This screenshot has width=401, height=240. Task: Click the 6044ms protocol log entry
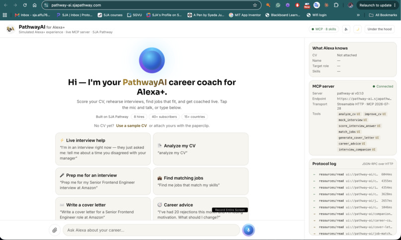point(353,174)
